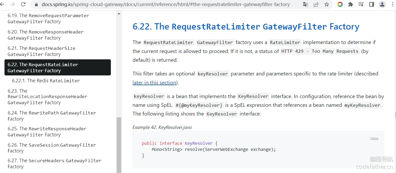This screenshot has width=396, height=173.
Task: Click the sidebar scrollbar thumb
Action: pos(119,145)
